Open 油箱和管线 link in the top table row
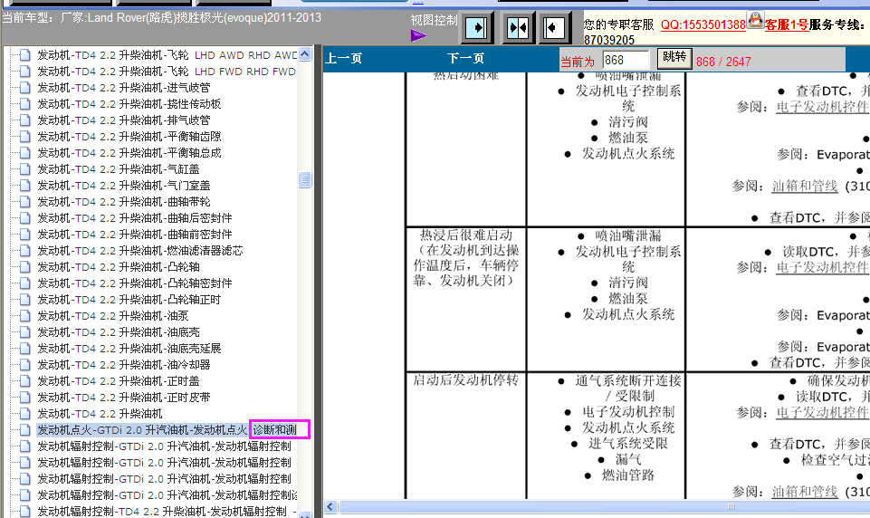870x518 pixels. 805,186
